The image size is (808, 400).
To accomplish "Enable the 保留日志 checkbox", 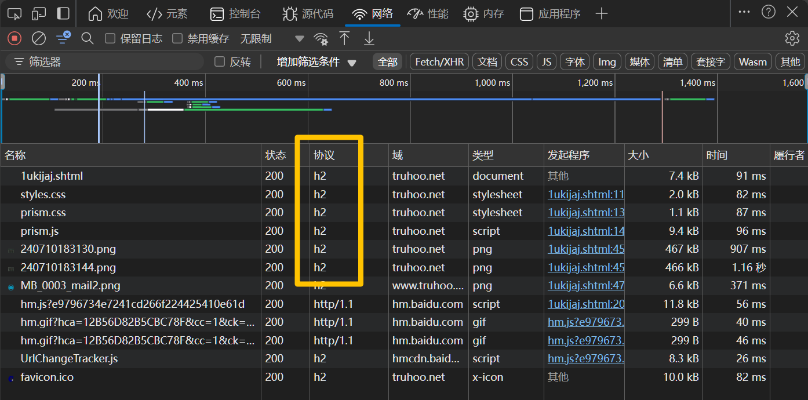I will click(110, 39).
